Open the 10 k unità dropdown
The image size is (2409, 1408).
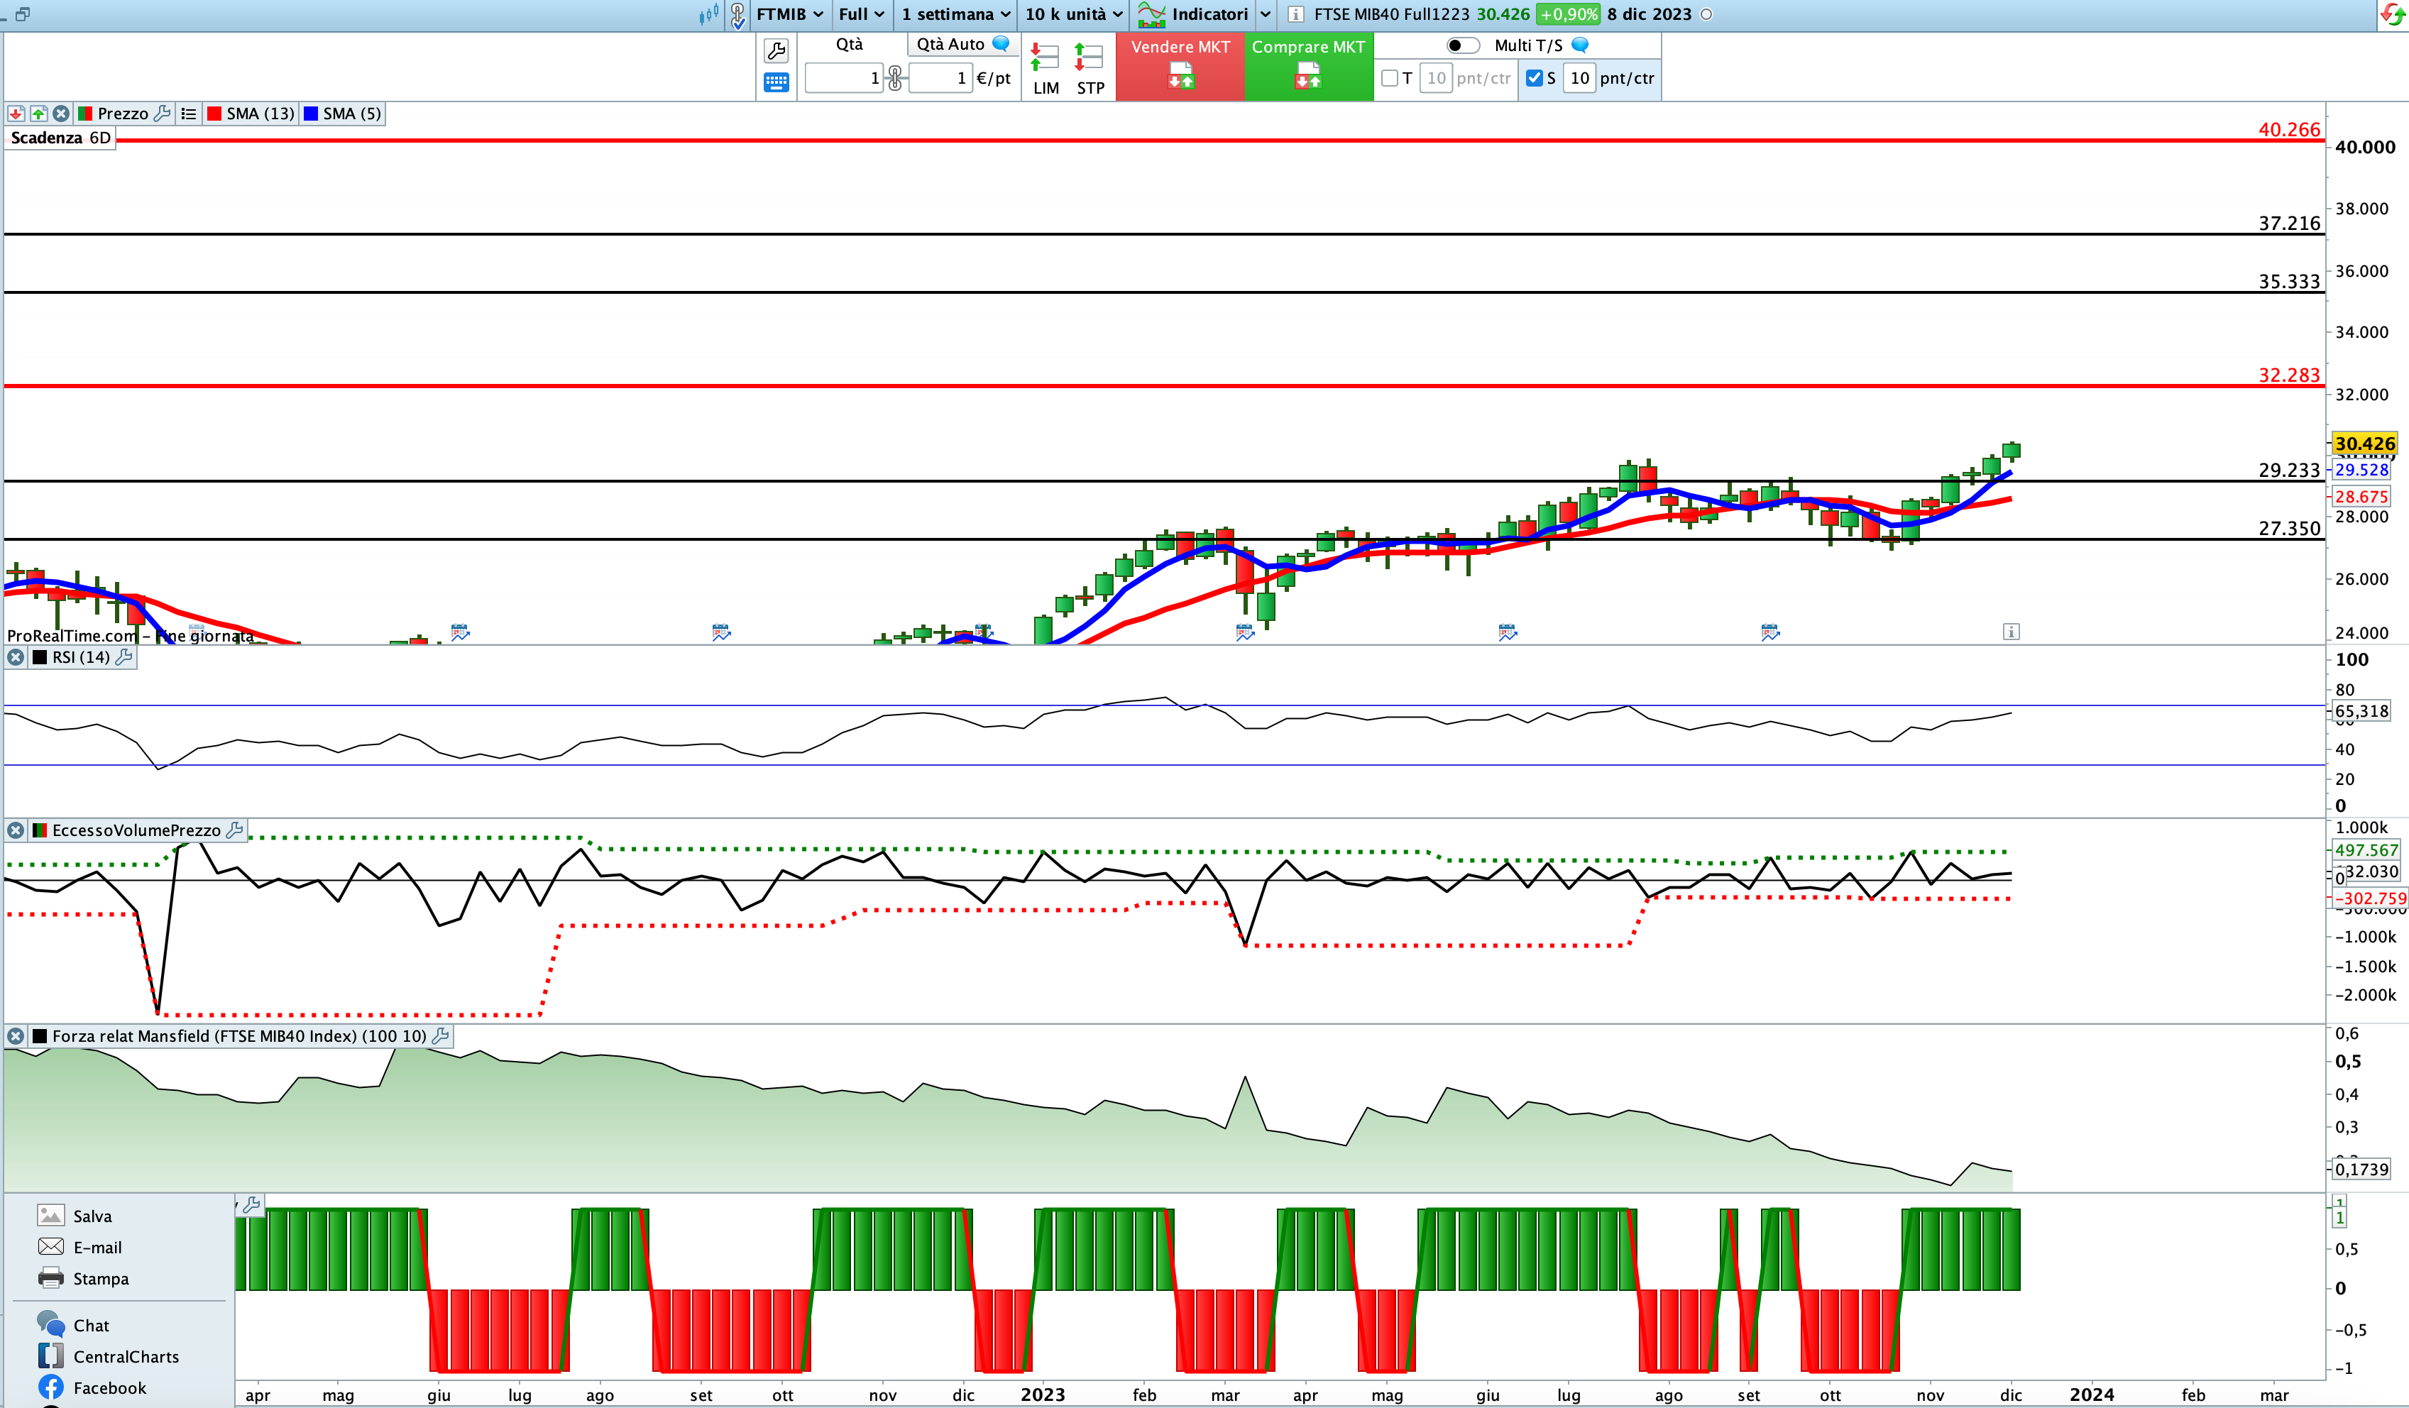pos(1072,14)
